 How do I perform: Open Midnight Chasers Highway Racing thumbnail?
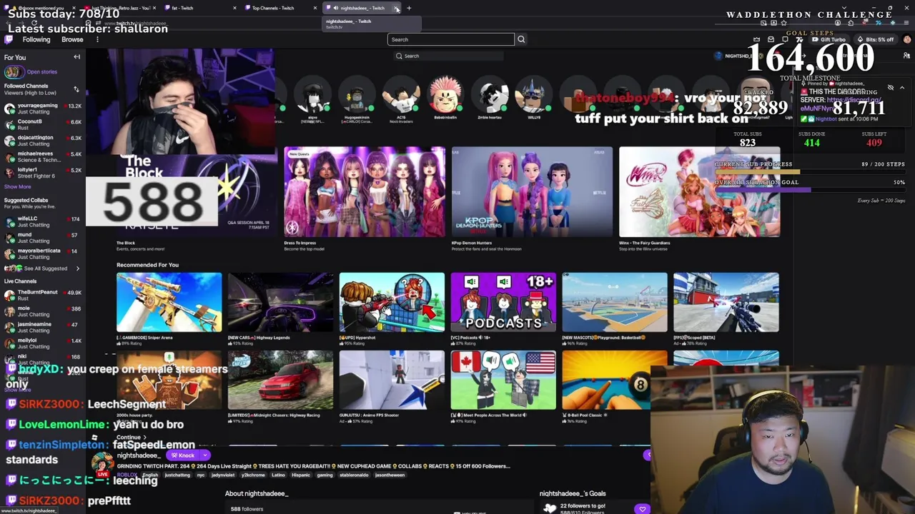pyautogui.click(x=280, y=380)
